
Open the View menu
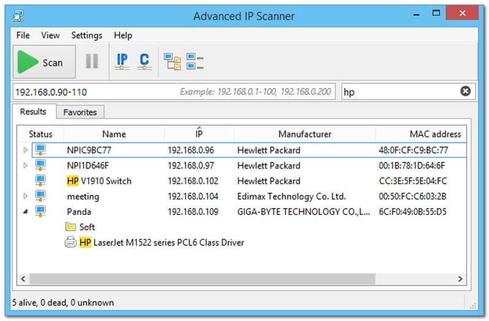click(x=50, y=35)
